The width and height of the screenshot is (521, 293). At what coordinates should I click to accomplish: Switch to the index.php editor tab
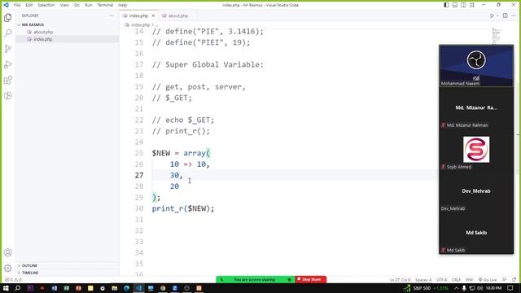tap(138, 15)
